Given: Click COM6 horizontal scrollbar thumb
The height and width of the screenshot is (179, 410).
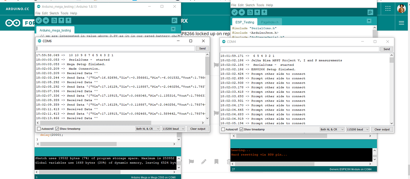Looking at the screenshot, I should pyautogui.click(x=96, y=123).
